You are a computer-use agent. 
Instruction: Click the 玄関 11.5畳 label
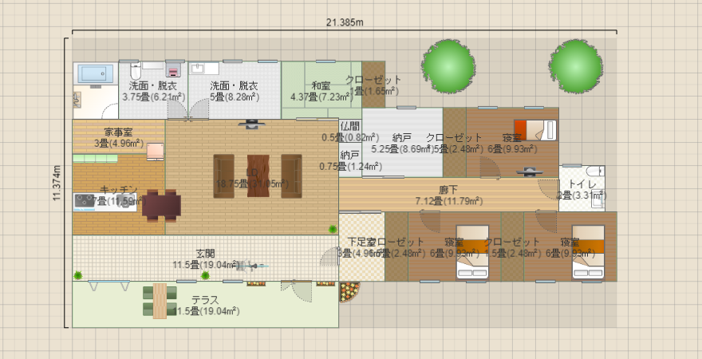(206, 259)
